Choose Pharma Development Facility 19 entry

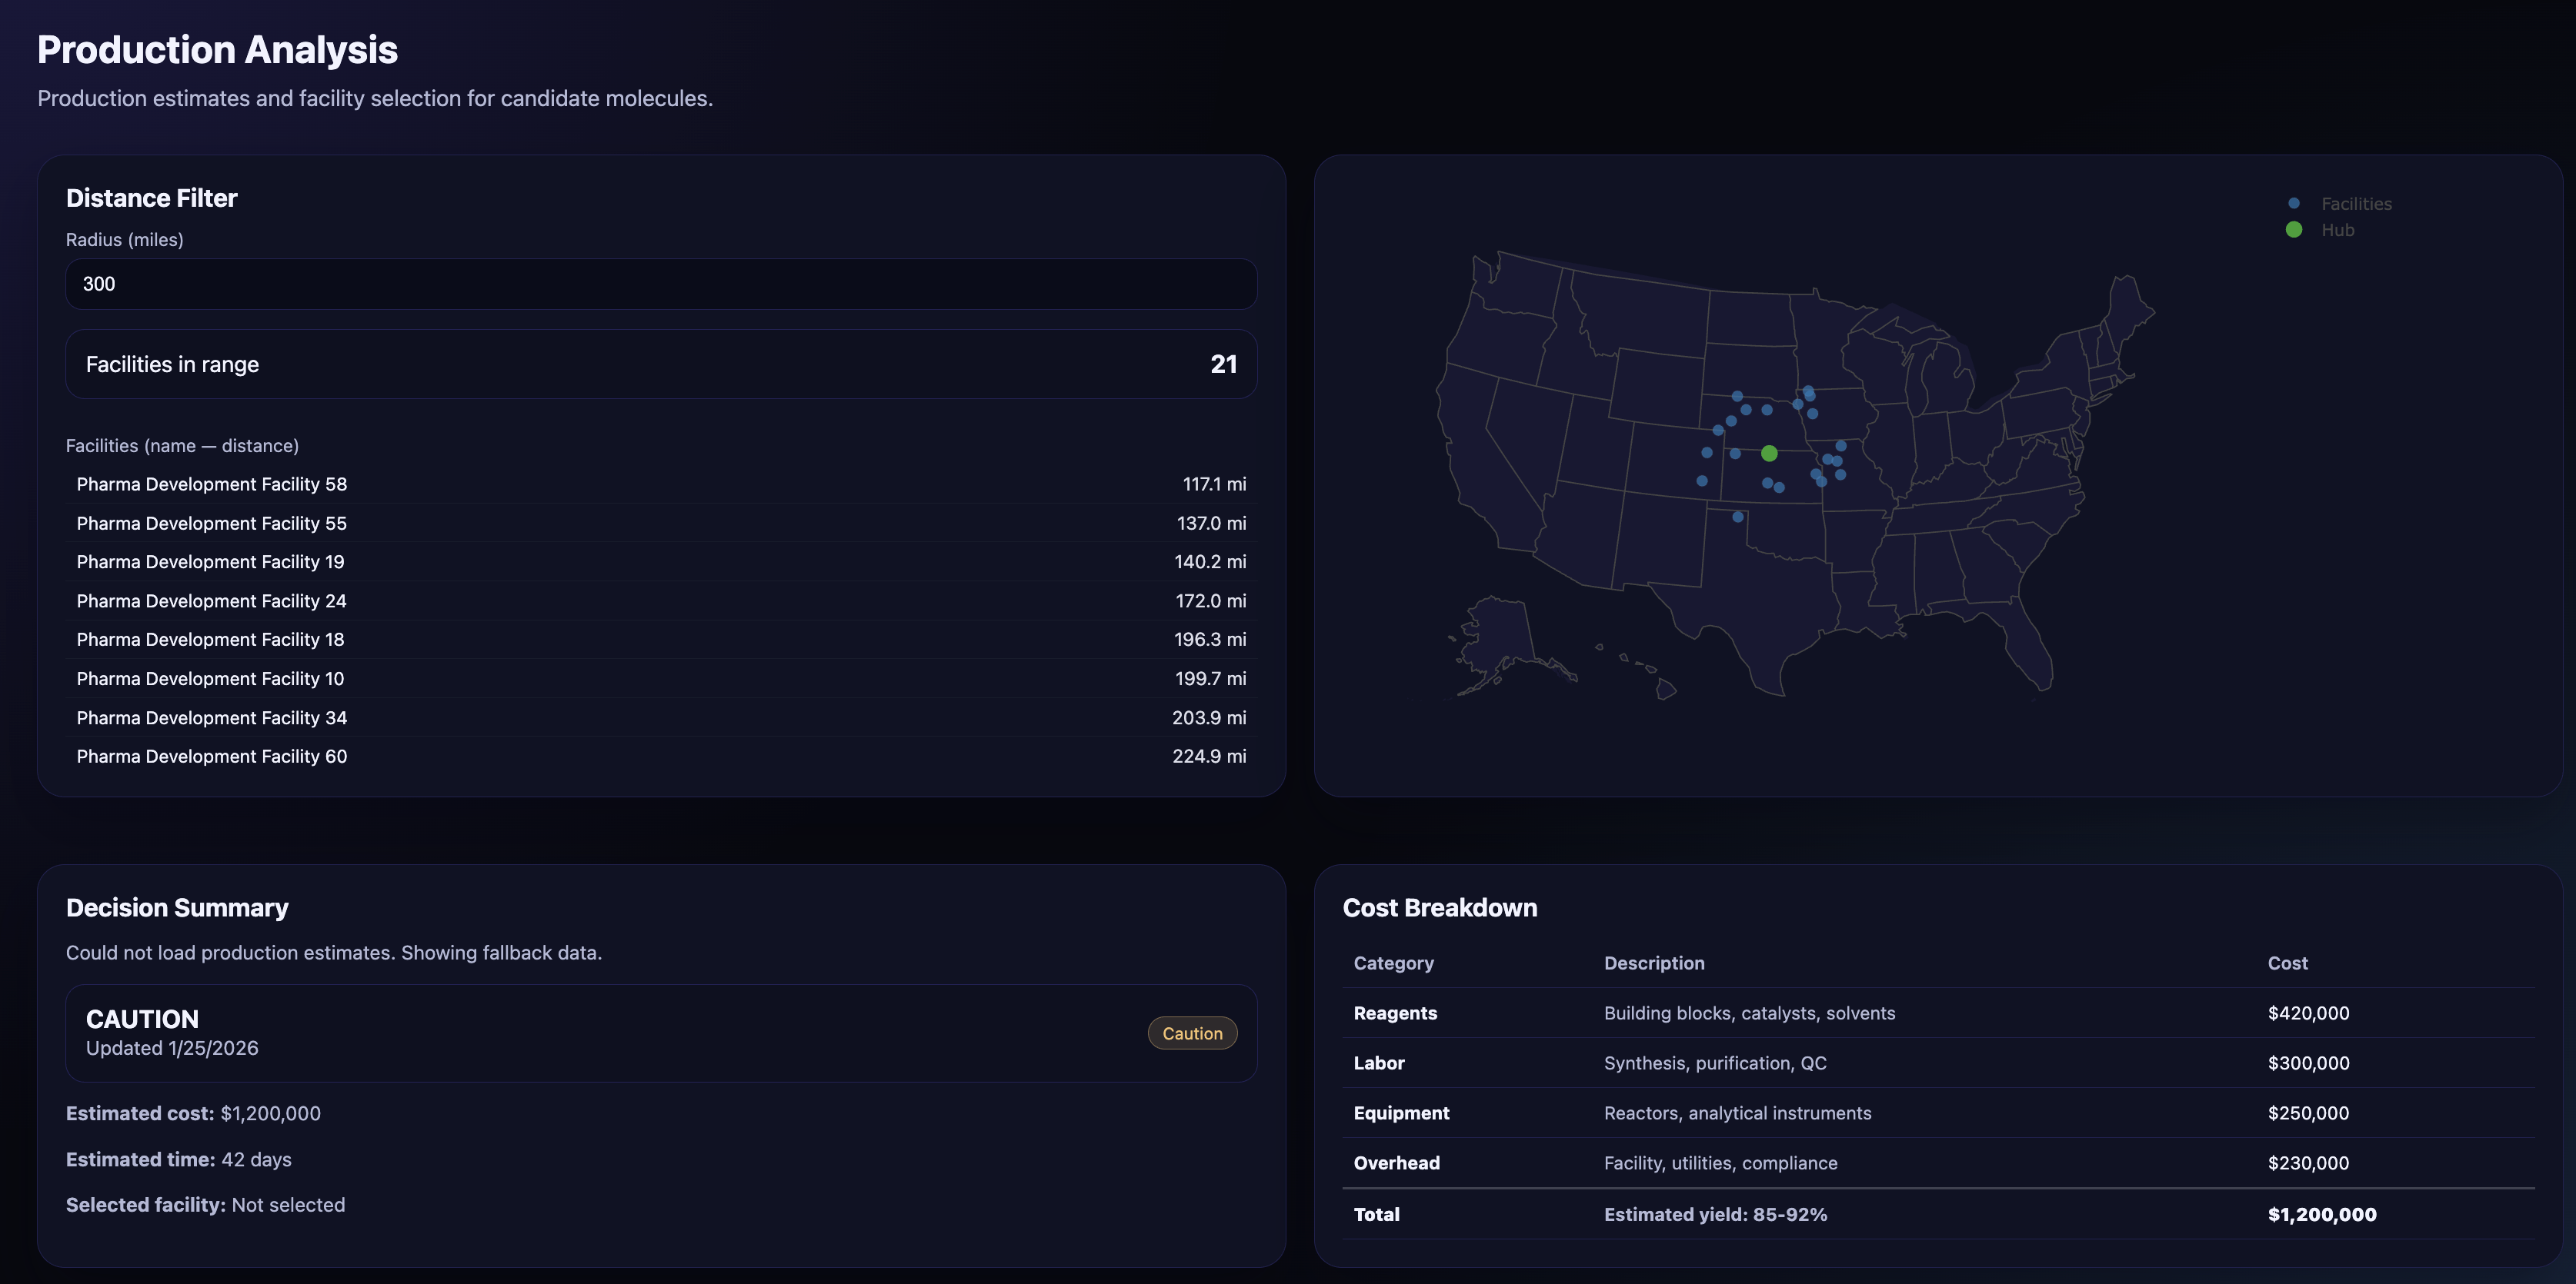coord(210,563)
